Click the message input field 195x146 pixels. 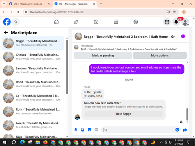pyautogui.click(x=138, y=130)
